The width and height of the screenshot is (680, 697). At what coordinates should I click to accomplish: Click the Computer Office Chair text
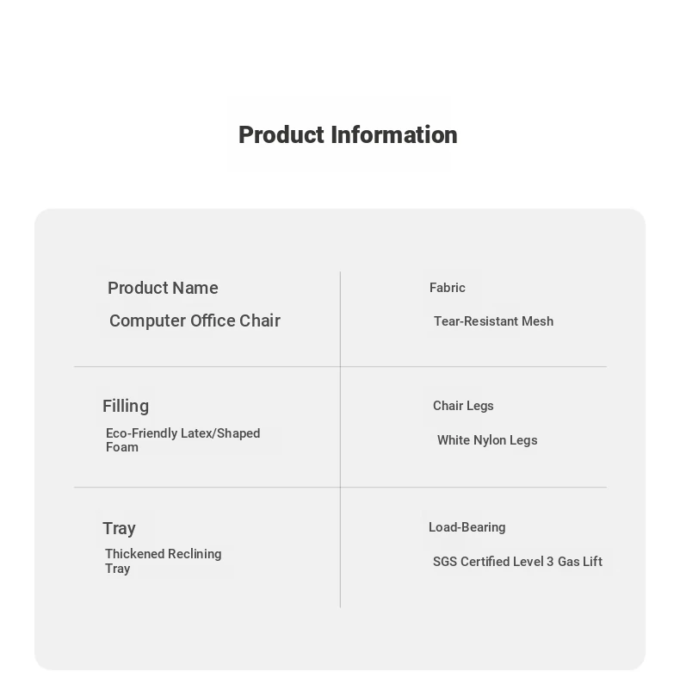tap(195, 321)
